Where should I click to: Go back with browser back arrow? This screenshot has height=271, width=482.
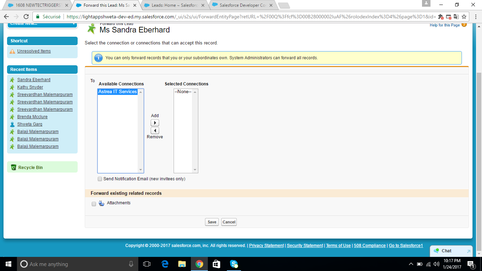6,17
